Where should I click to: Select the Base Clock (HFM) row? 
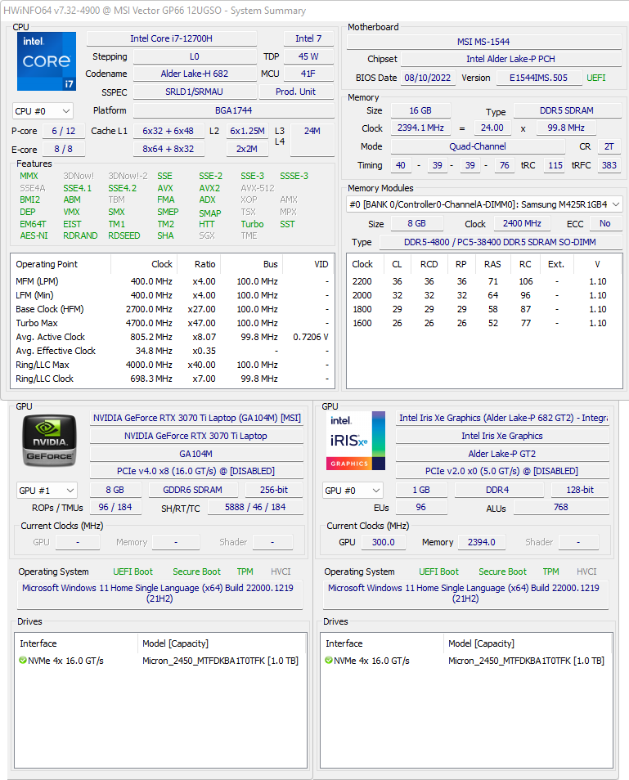(x=172, y=309)
